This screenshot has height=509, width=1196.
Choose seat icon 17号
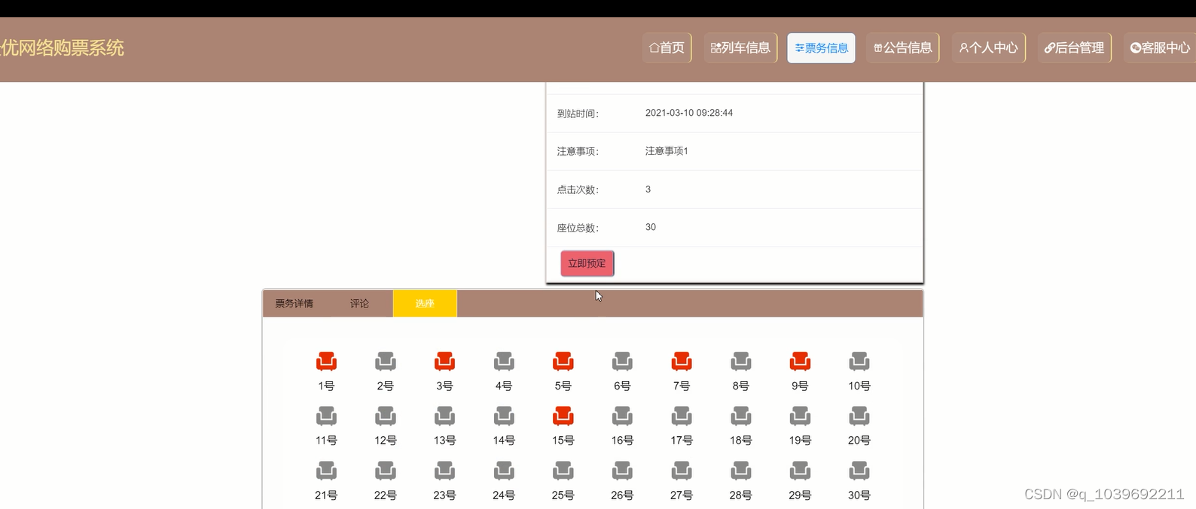click(x=682, y=416)
